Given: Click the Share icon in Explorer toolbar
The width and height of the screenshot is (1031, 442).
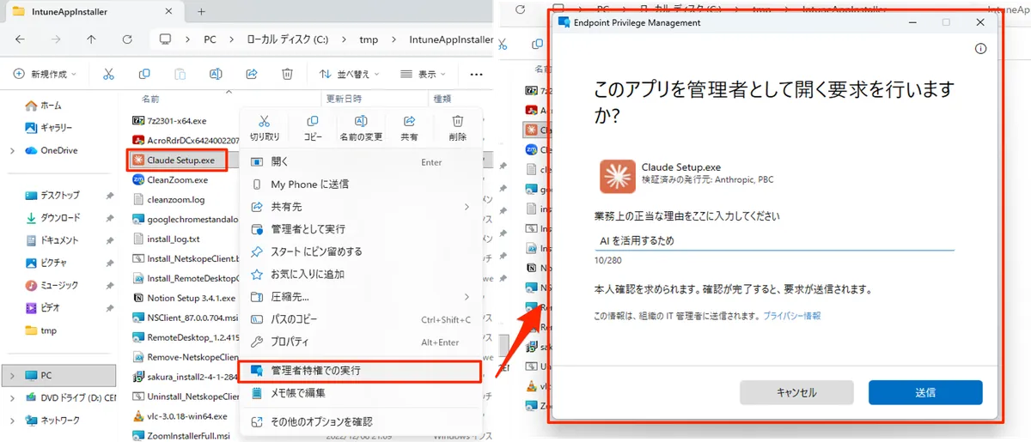Looking at the screenshot, I should coord(252,75).
